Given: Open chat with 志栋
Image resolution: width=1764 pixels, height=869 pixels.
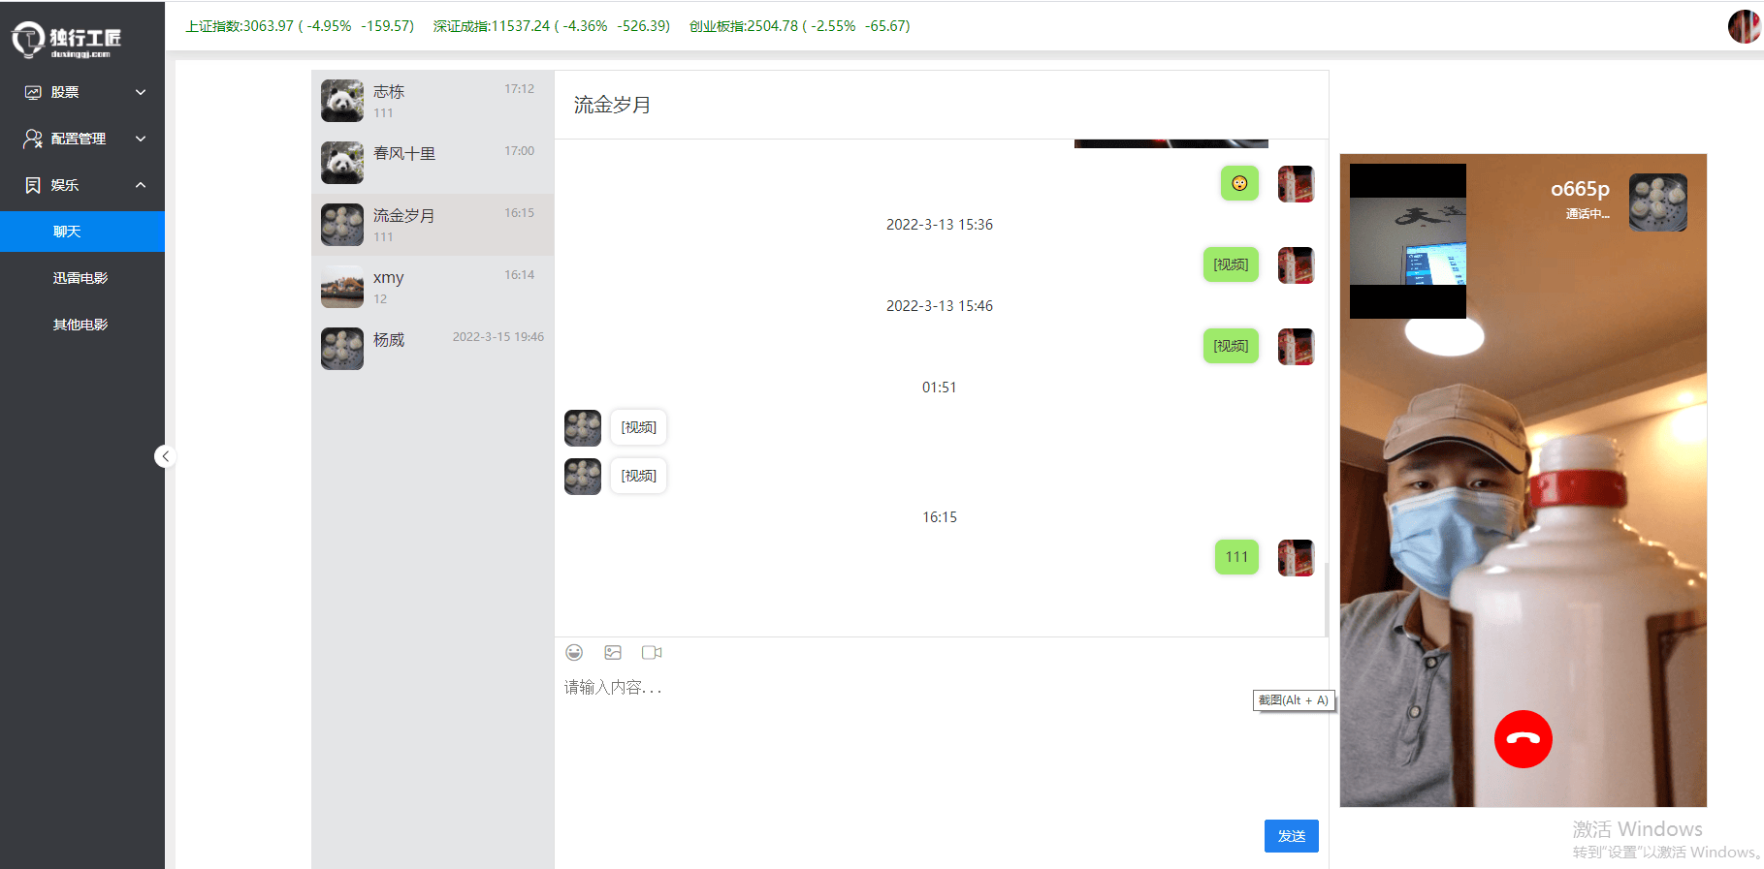Looking at the screenshot, I should click(x=433, y=101).
